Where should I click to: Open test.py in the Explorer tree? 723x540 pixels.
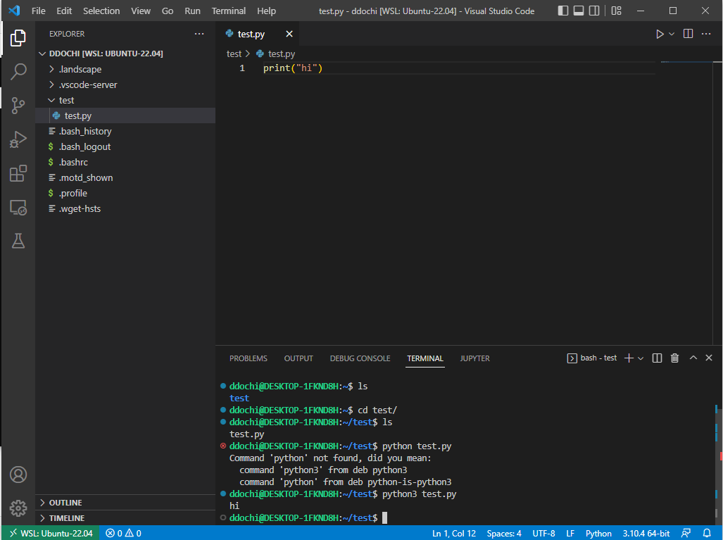coord(125,115)
